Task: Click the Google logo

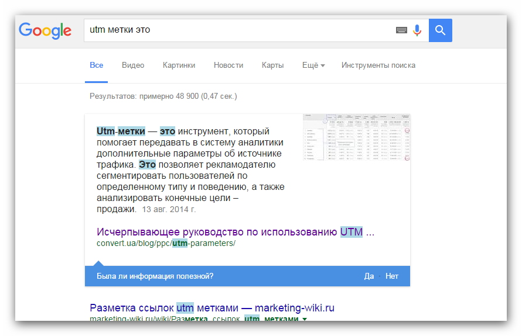Action: [x=45, y=30]
